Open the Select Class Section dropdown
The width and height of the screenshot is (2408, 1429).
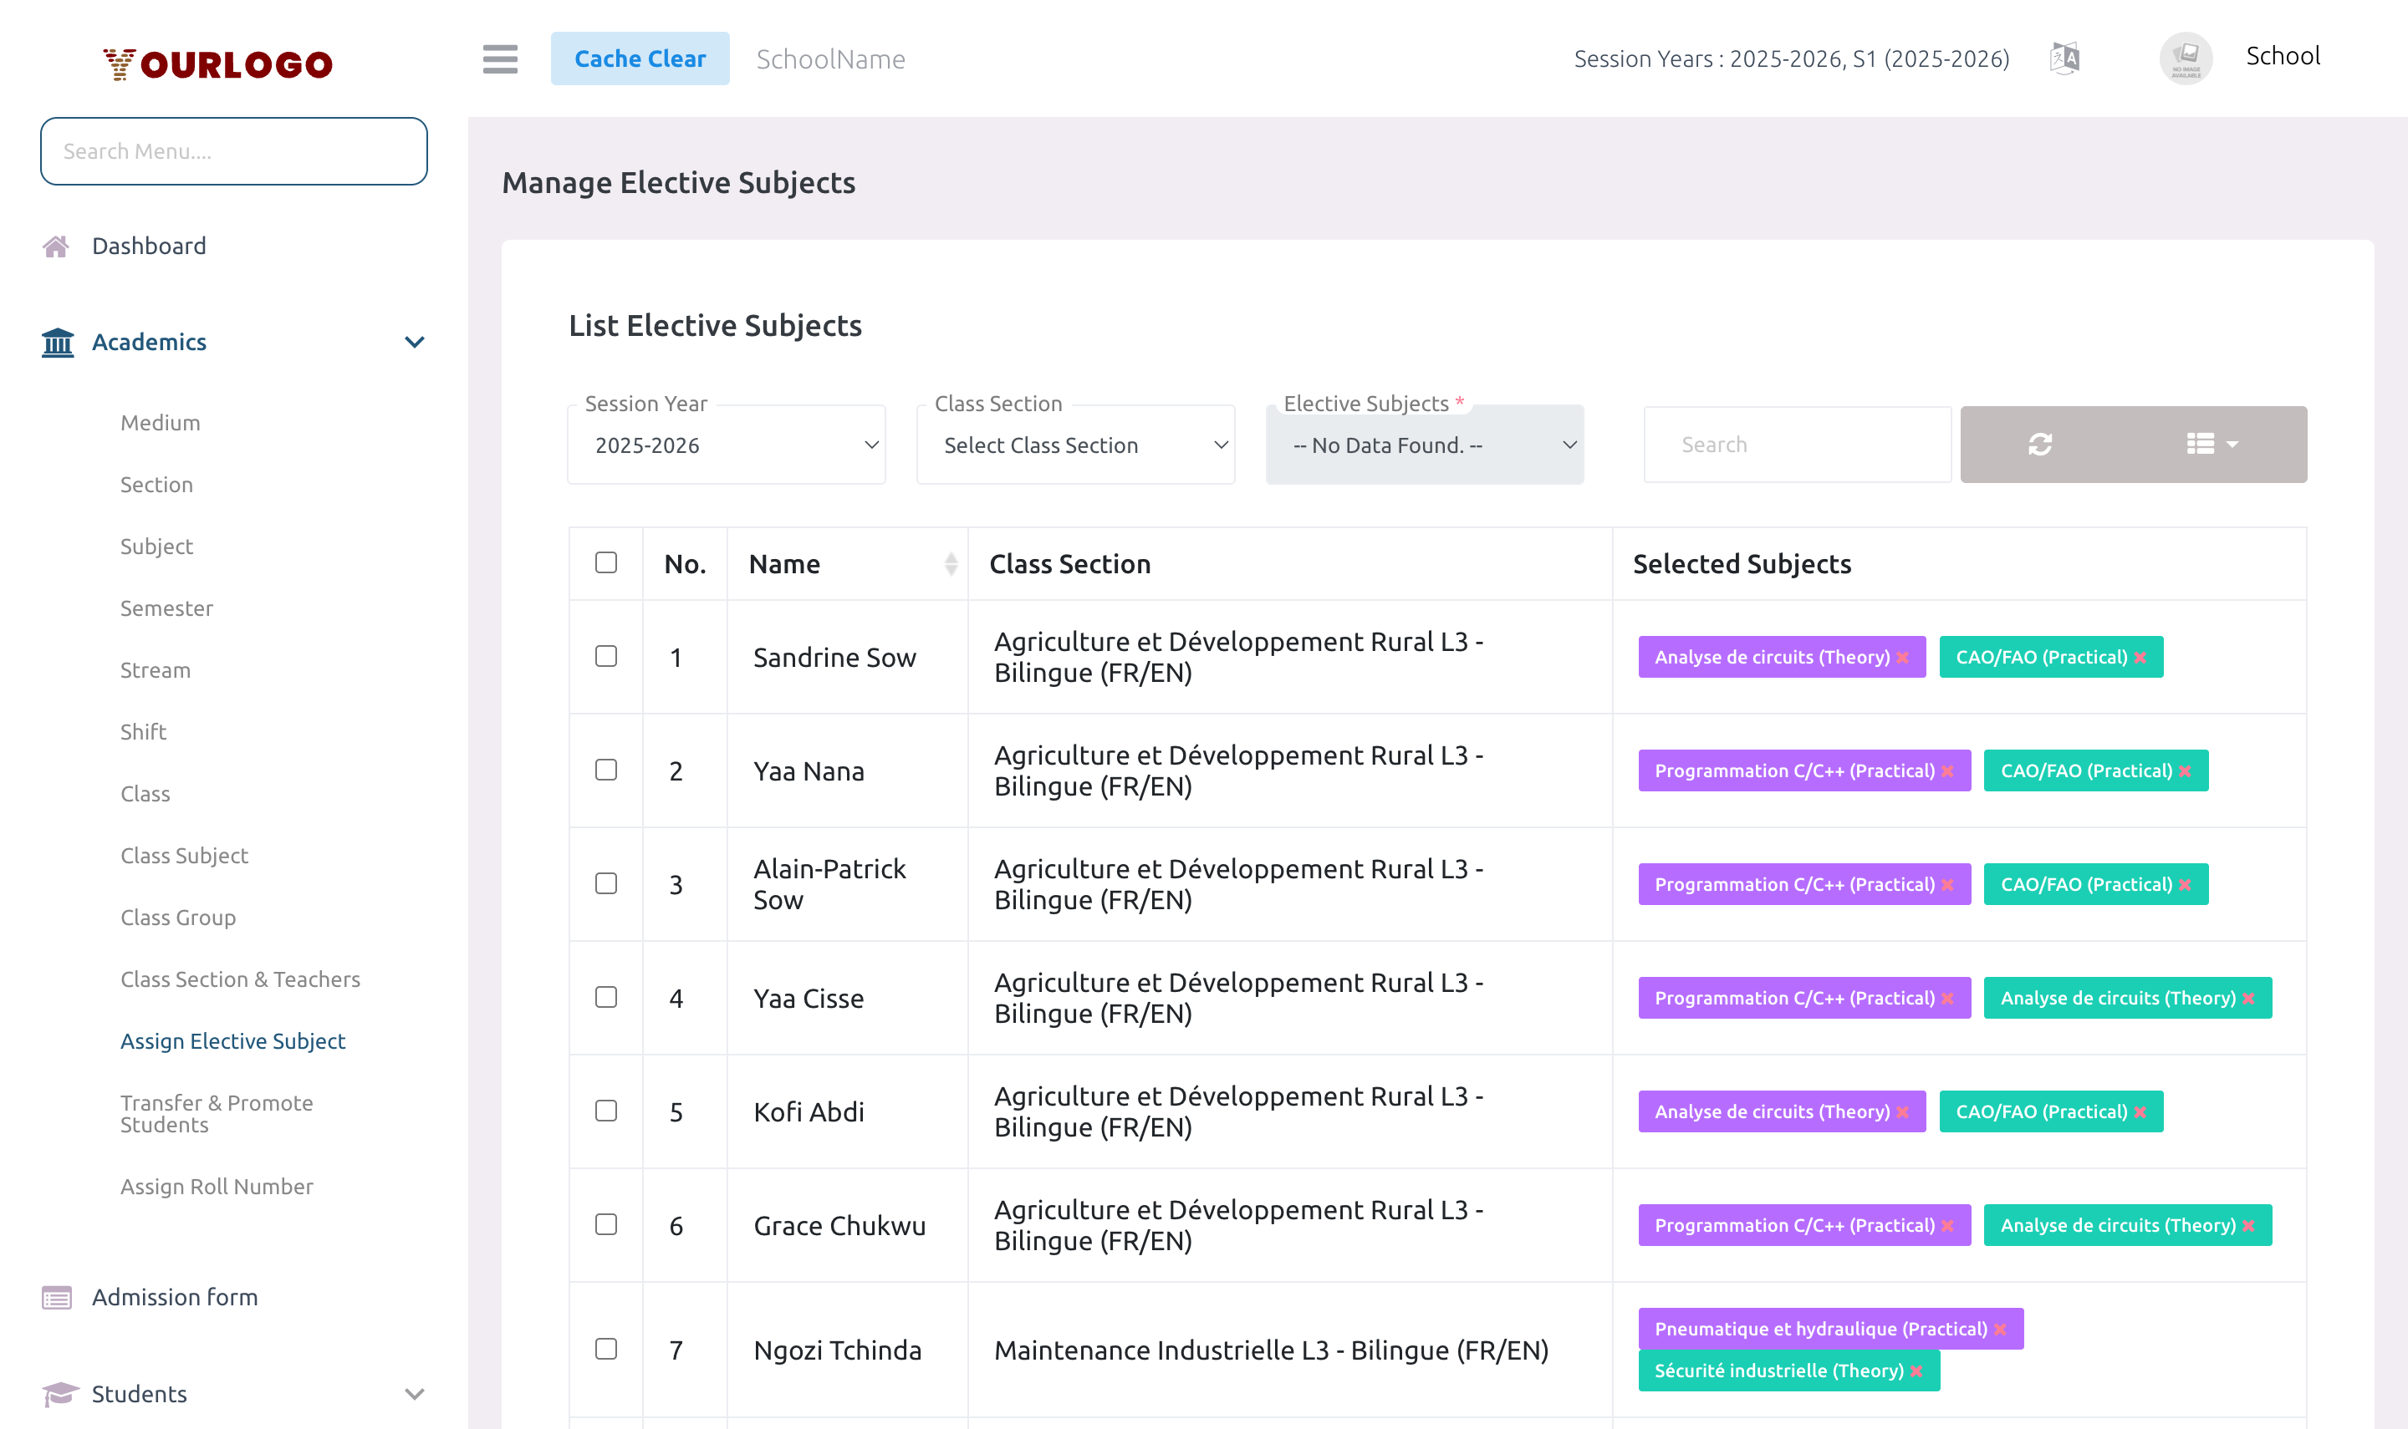(x=1075, y=444)
